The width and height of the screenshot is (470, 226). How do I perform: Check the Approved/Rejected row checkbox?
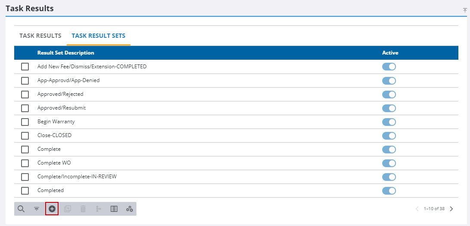pyautogui.click(x=25, y=94)
